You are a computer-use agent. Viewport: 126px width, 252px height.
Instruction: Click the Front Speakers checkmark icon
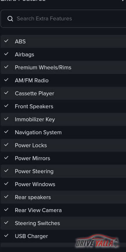pyautogui.click(x=6, y=106)
